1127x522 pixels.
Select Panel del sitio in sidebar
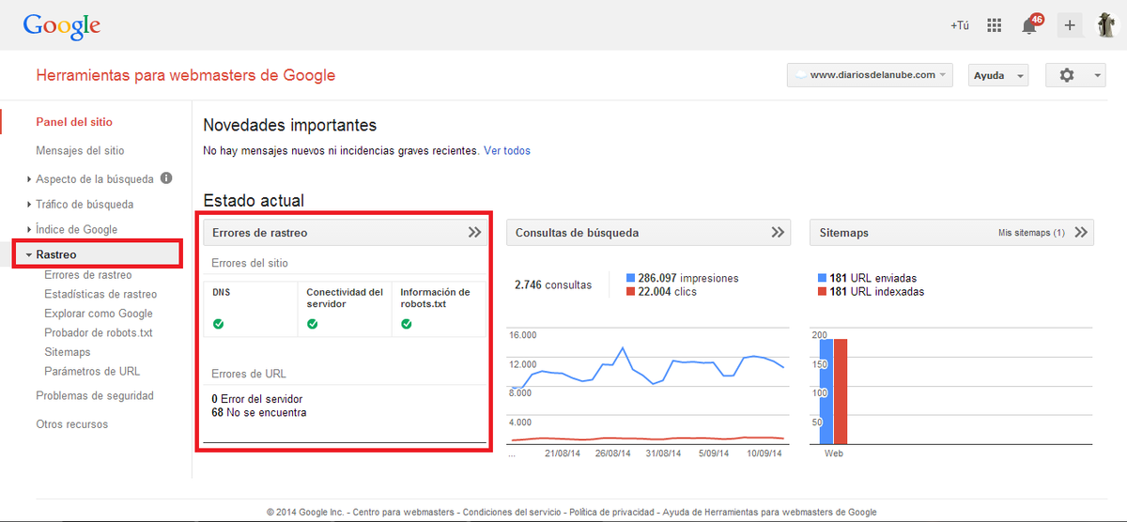click(x=74, y=122)
